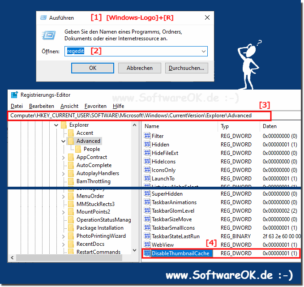Screen dimensions: 304x287
Task: Click the TaskbarSizeMove value icon
Action: (x=147, y=219)
